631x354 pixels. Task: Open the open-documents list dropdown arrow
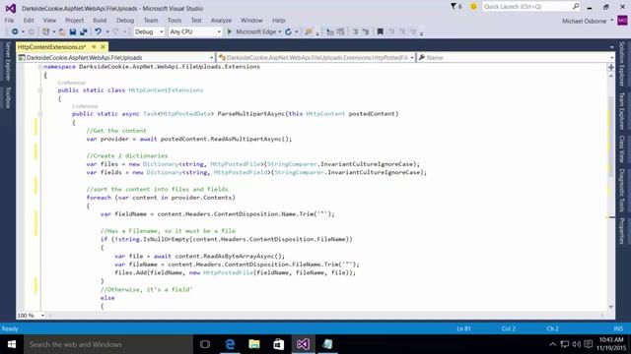(x=611, y=47)
